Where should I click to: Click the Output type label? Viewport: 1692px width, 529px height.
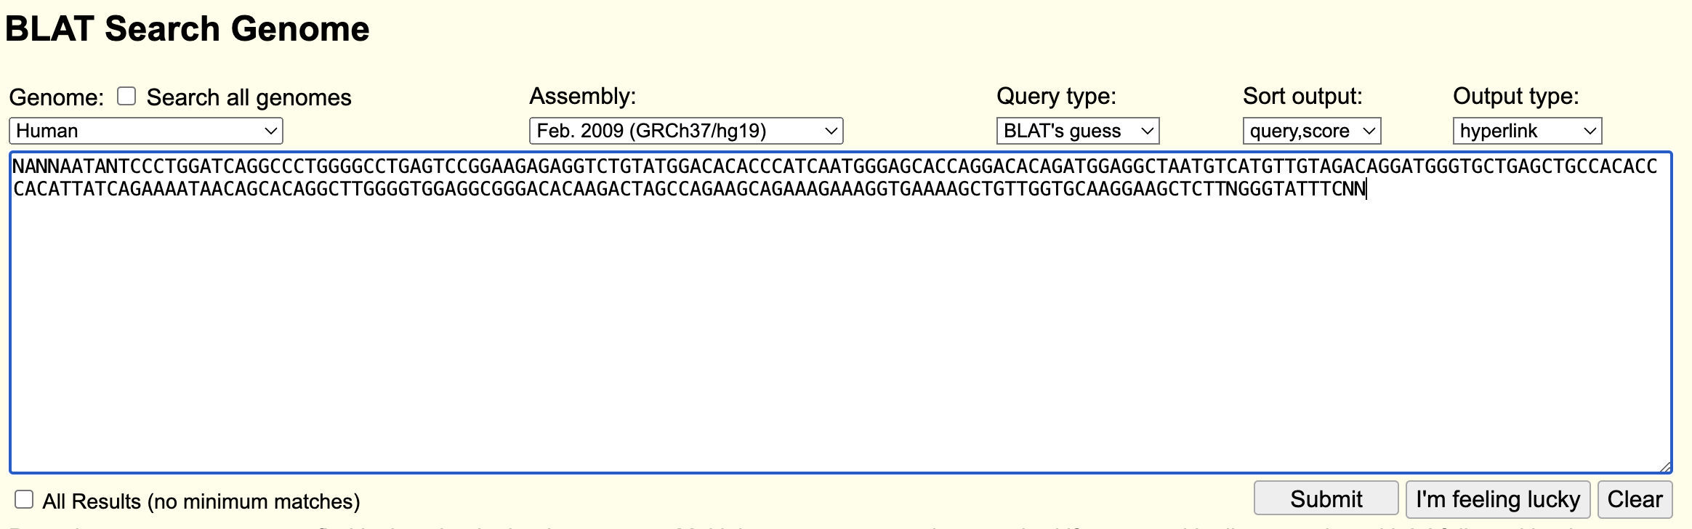[x=1515, y=96]
